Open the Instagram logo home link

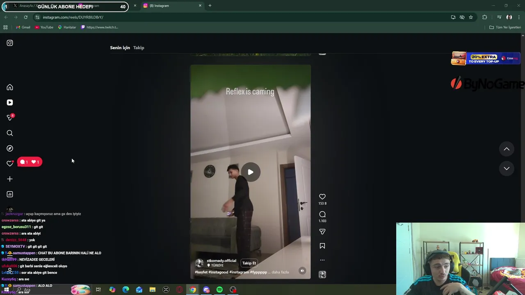(10, 43)
